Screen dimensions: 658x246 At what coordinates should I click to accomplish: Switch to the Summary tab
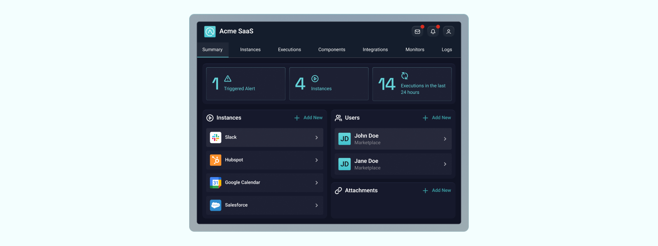[213, 50]
